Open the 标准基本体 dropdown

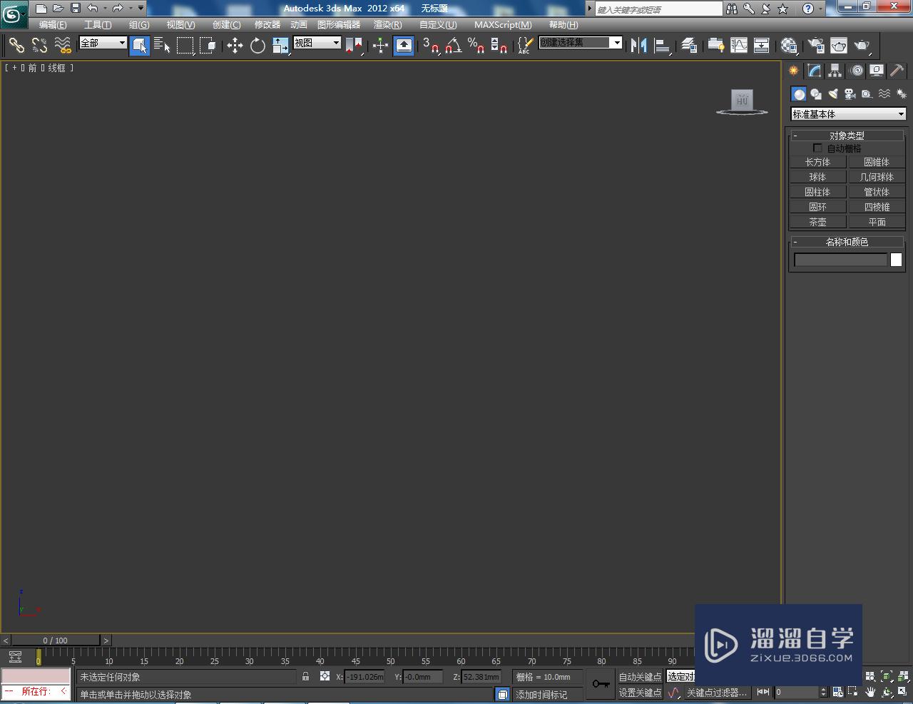coord(847,113)
